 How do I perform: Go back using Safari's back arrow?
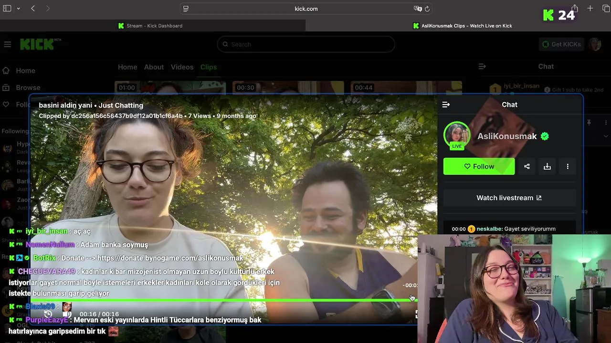click(x=33, y=9)
